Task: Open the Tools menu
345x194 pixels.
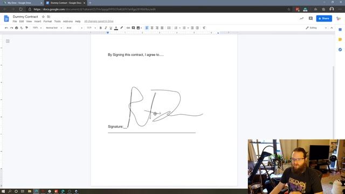Action: (58, 22)
